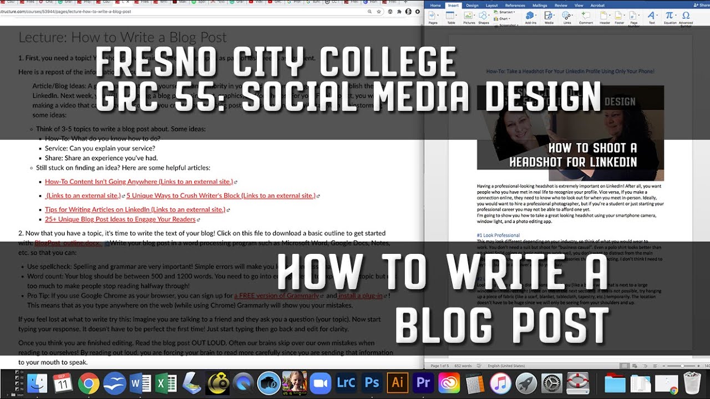
Task: Launch Zoom from the dock
Action: click(x=320, y=383)
